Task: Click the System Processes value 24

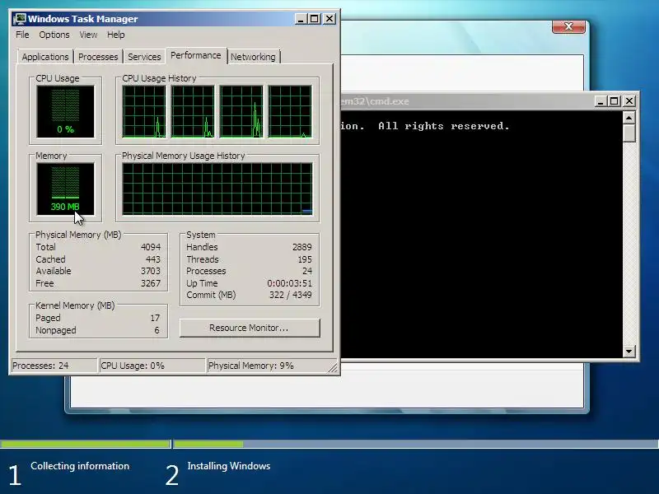Action: pyautogui.click(x=307, y=271)
